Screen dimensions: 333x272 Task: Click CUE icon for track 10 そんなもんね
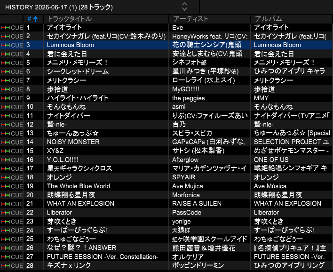coord(11,107)
